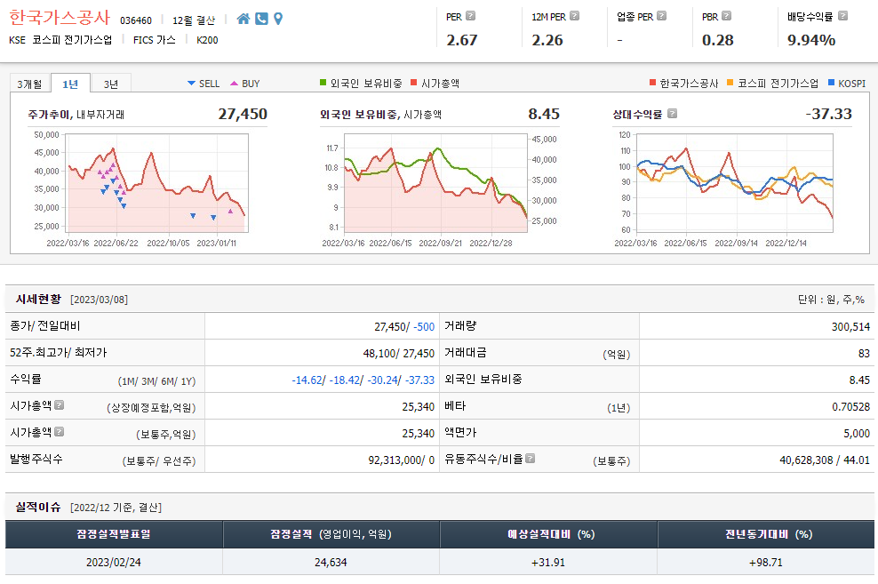Open the 유동주식수/비율 help icon
This screenshot has width=878, height=584.
pyautogui.click(x=531, y=458)
